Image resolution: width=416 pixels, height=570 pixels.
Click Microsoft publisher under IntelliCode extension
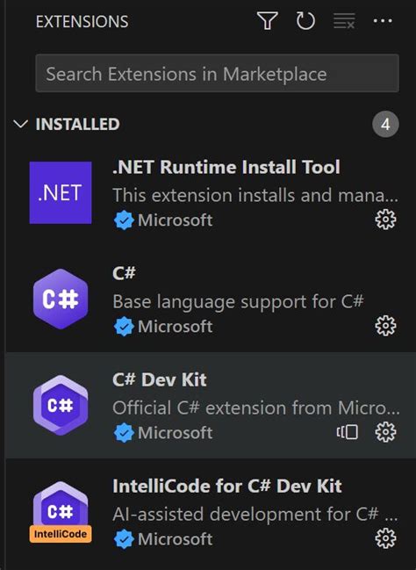[x=176, y=539]
